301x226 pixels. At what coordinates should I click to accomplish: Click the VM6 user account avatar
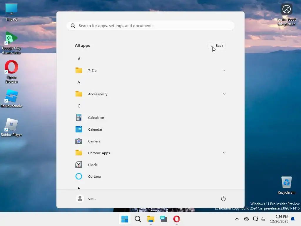point(80,199)
